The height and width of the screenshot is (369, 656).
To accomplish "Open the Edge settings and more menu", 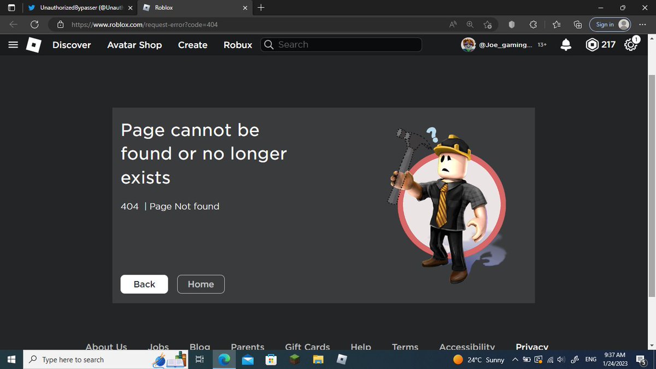I will pos(642,25).
